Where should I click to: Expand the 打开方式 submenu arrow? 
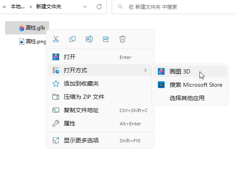pos(145,70)
